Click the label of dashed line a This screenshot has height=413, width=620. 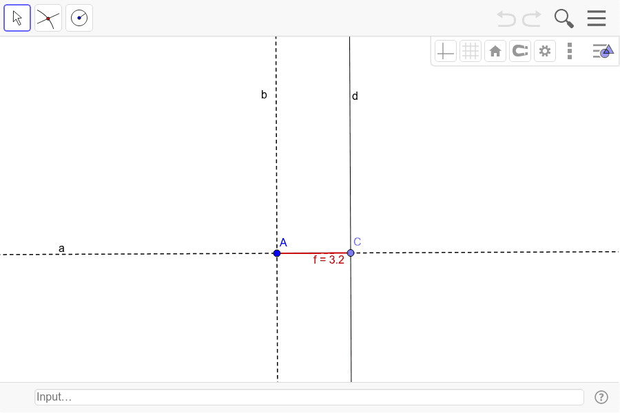click(61, 248)
